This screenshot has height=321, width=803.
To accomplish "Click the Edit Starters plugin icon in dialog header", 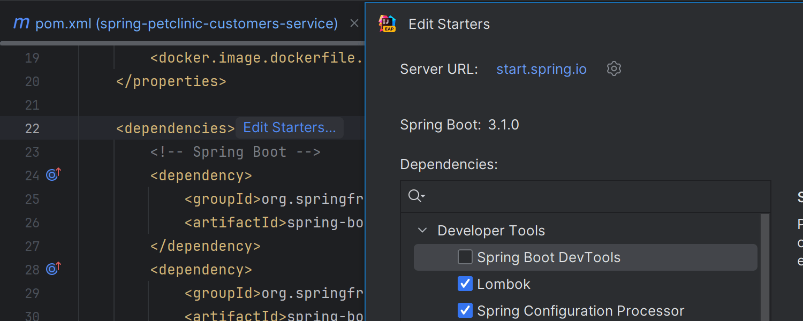I will [x=388, y=24].
